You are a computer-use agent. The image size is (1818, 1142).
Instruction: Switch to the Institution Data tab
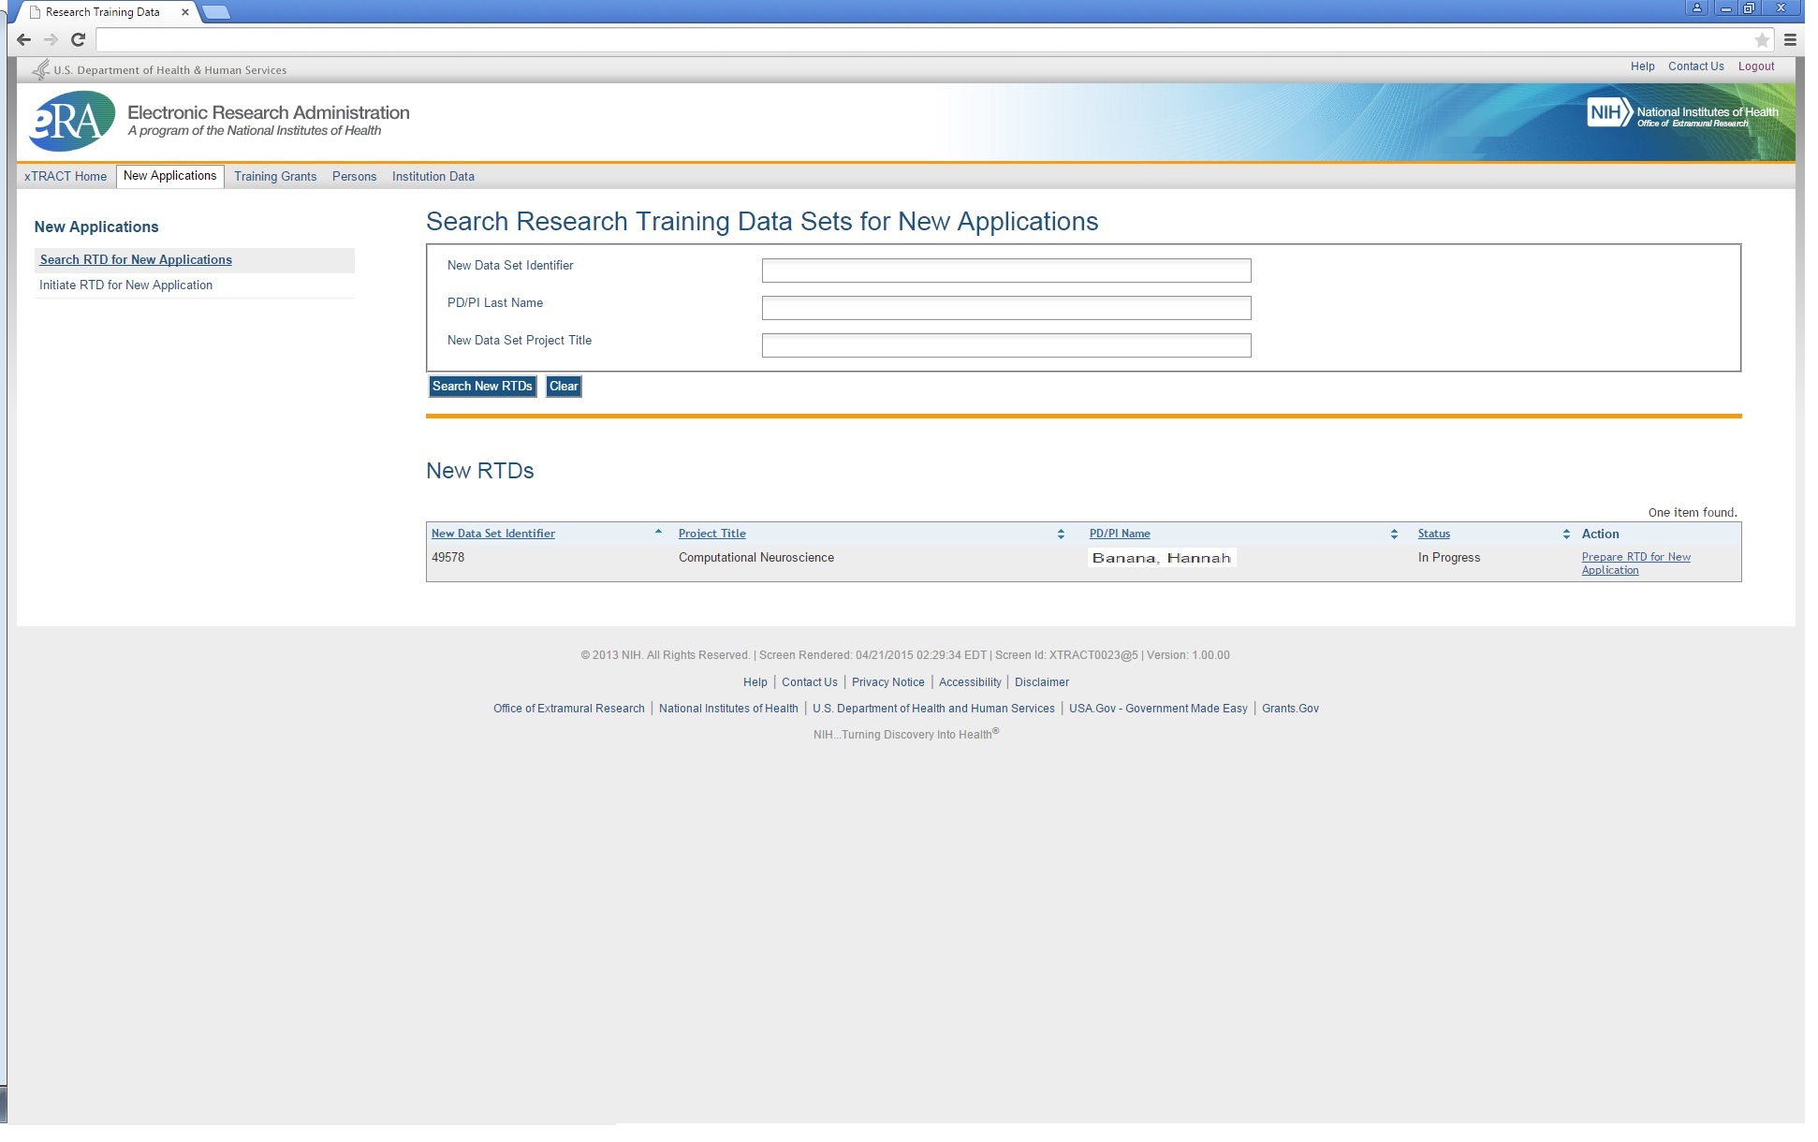(433, 177)
